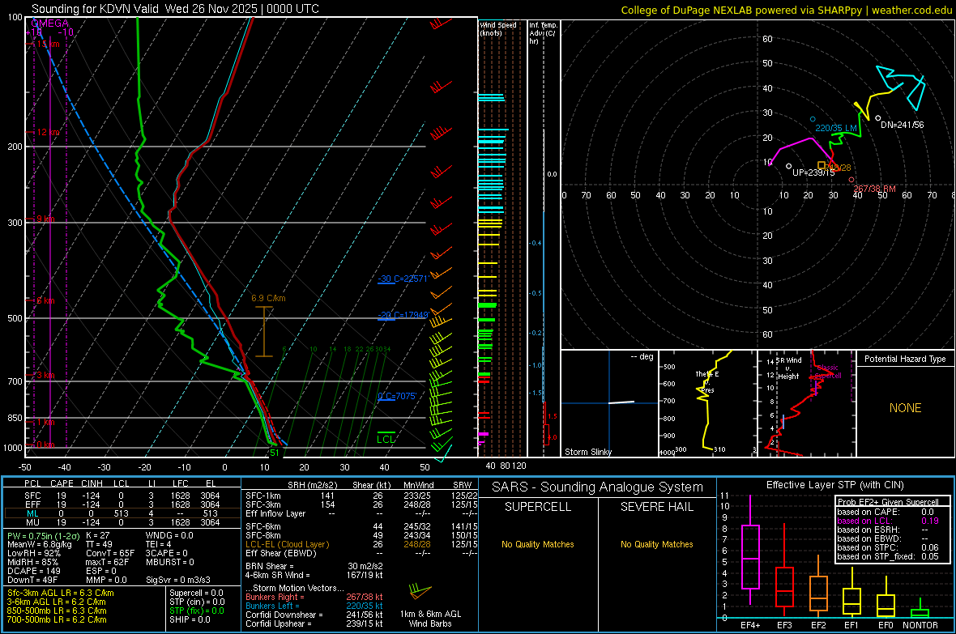Click the magenta OMEGA label
This screenshot has width=956, height=634.
(x=50, y=23)
